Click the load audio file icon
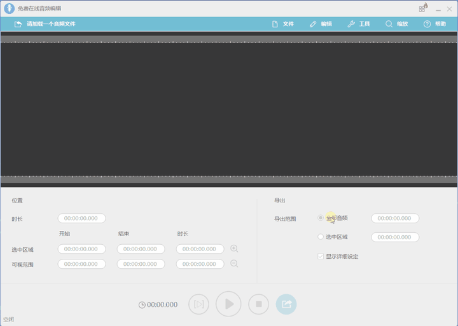Screen dimensions: 458x326 (x=18, y=24)
